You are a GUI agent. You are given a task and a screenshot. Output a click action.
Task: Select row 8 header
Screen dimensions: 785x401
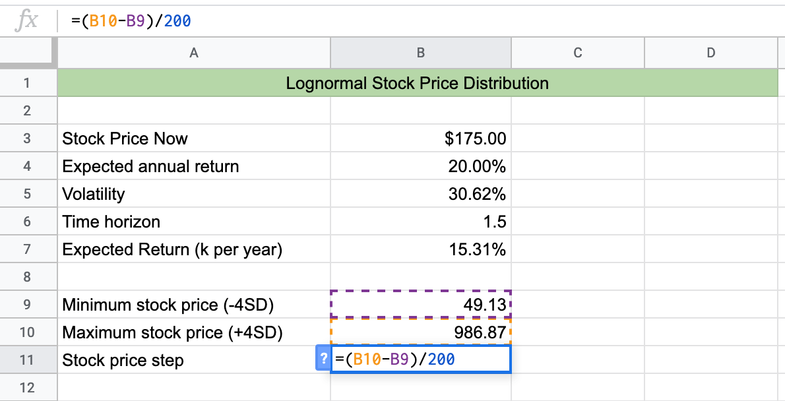(28, 276)
